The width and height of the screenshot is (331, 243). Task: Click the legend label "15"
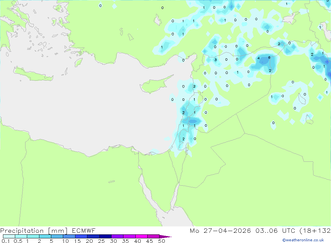(77, 241)
